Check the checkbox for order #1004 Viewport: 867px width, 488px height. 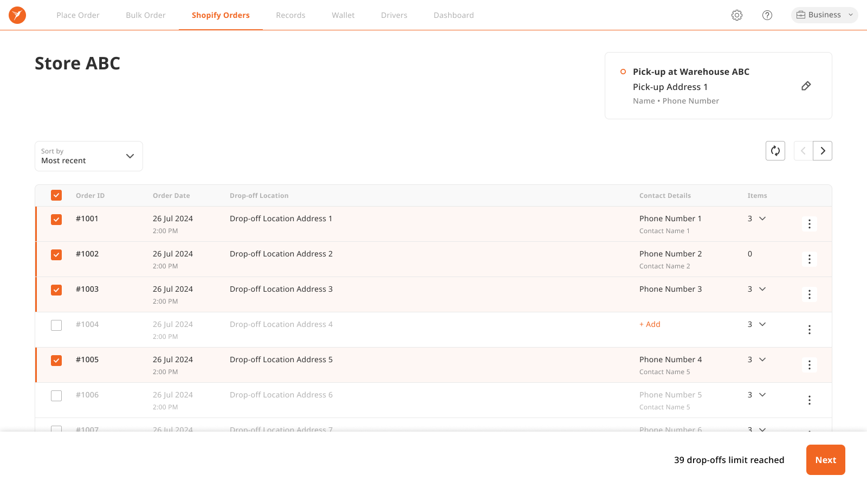tap(56, 325)
